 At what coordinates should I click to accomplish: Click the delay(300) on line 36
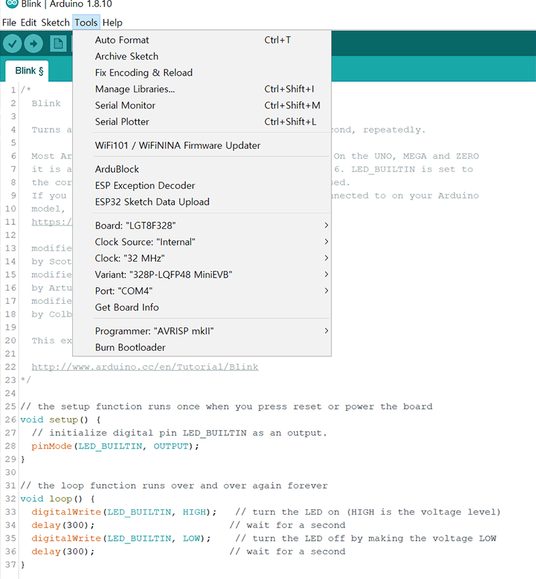(x=63, y=552)
